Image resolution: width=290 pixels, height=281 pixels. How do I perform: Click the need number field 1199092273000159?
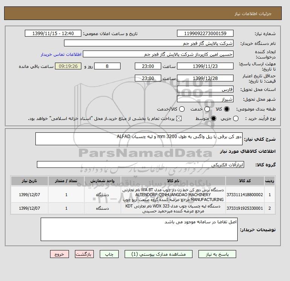205,33
